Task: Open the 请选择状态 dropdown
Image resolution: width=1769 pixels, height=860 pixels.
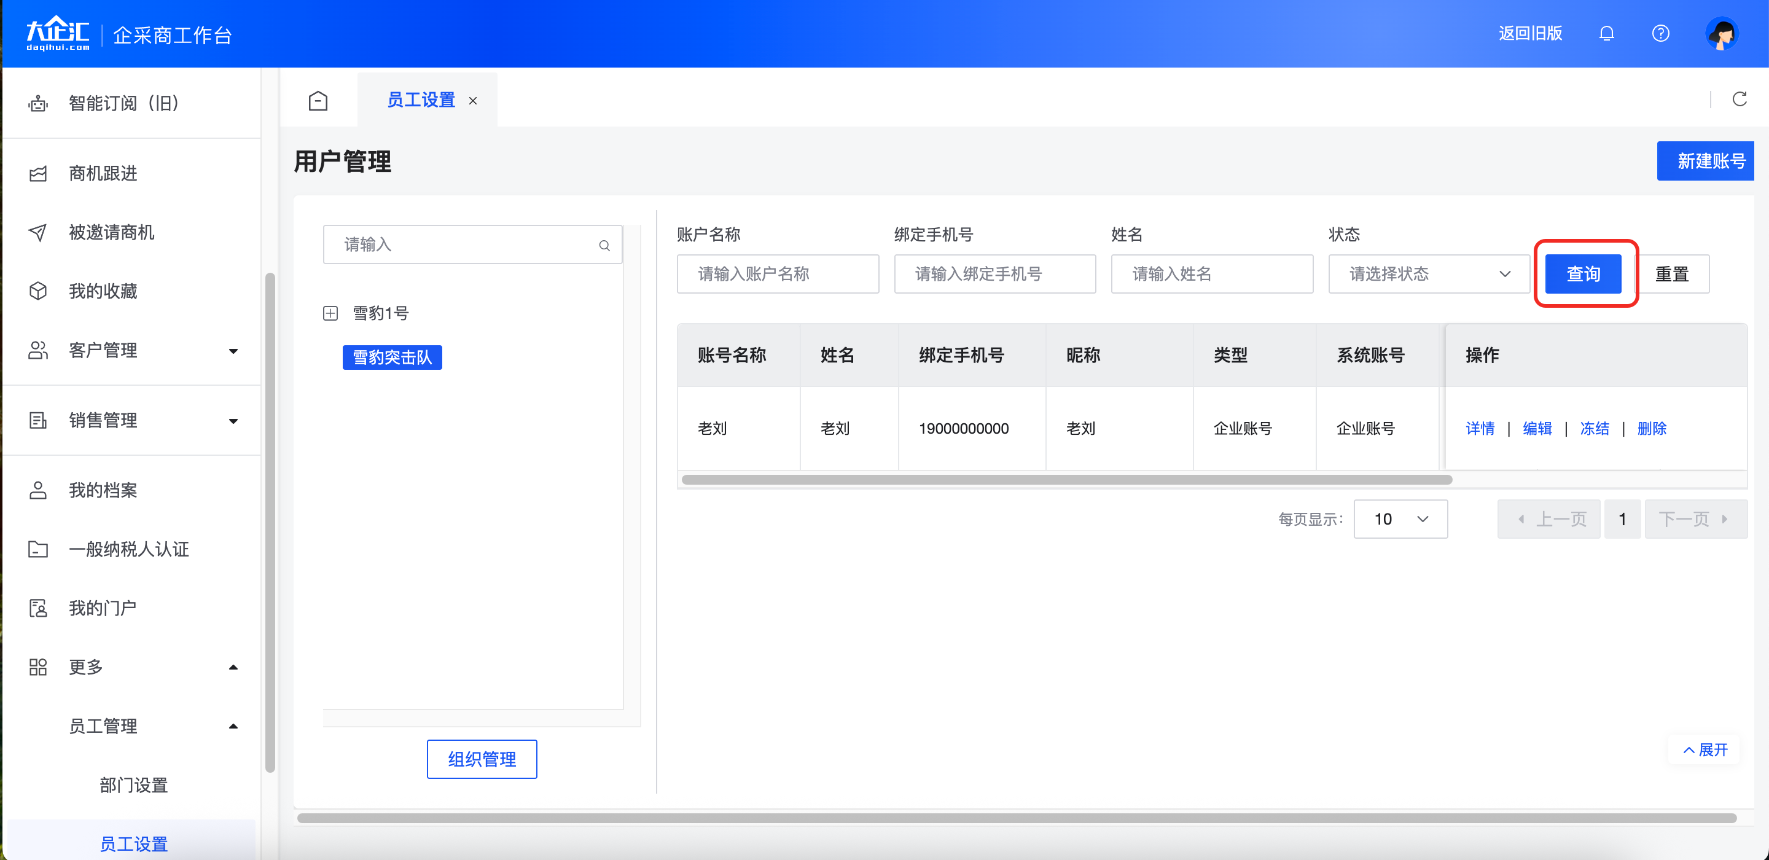Action: pos(1428,274)
